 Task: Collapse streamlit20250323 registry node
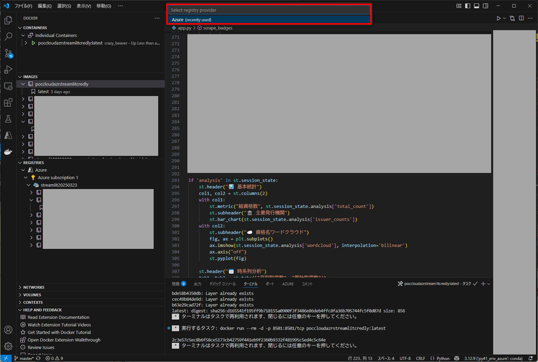point(29,185)
